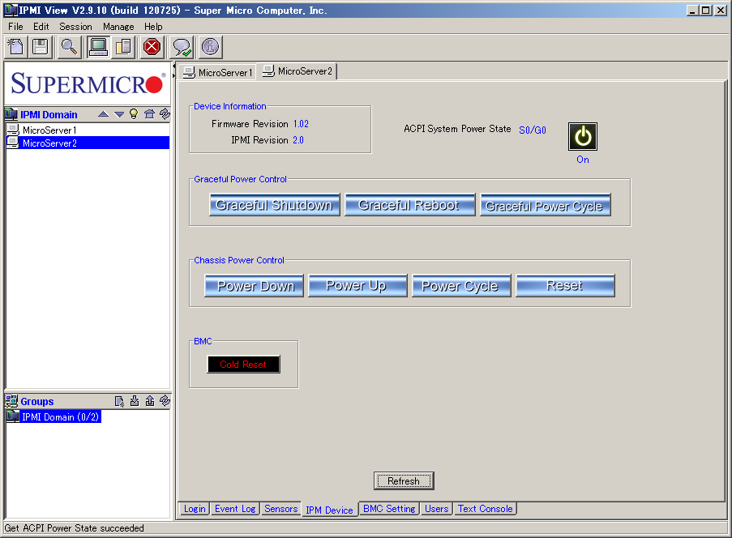This screenshot has width=732, height=538.
Task: Open the File menu
Action: (x=15, y=27)
